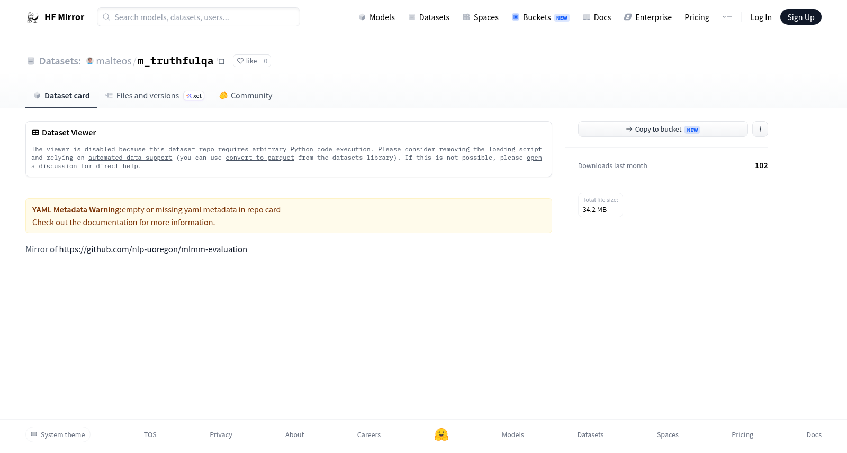This screenshot has height=453, width=847.
Task: Open the Models footer link
Action: [513, 435]
